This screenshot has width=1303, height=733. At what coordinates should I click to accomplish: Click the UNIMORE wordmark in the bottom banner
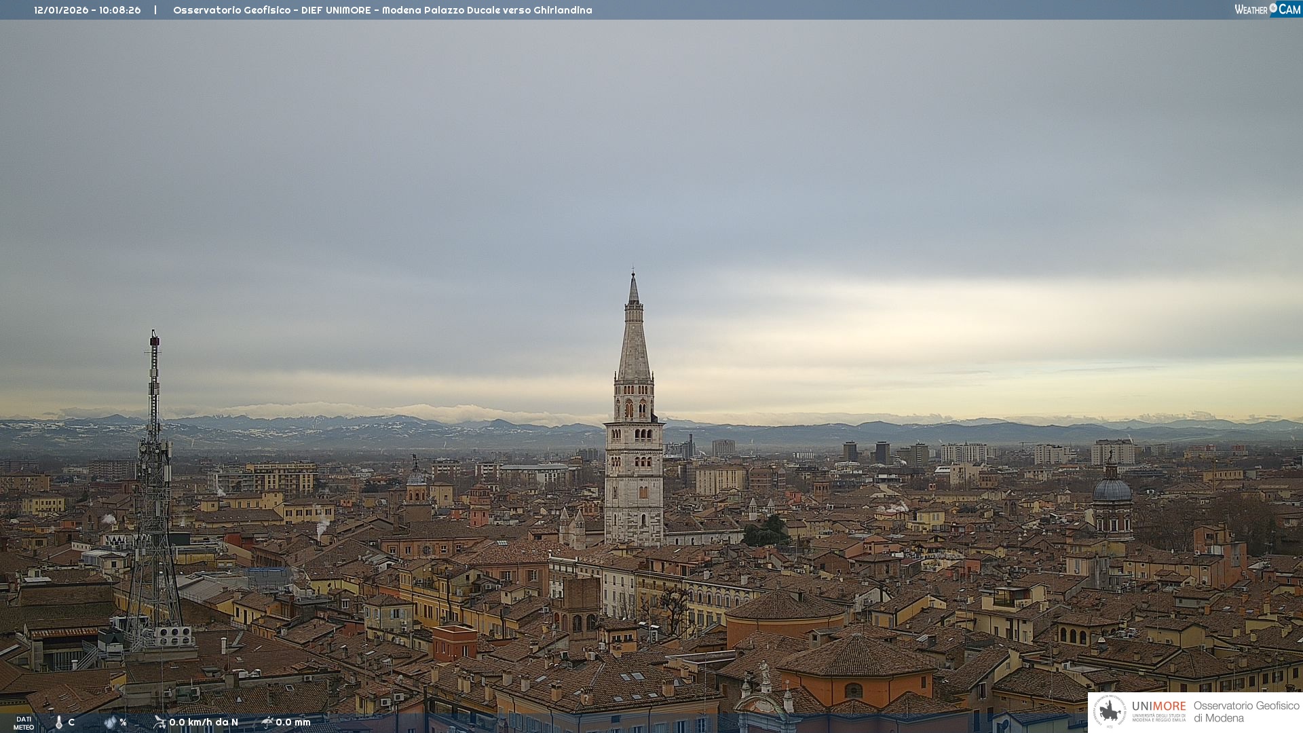pos(1158,706)
